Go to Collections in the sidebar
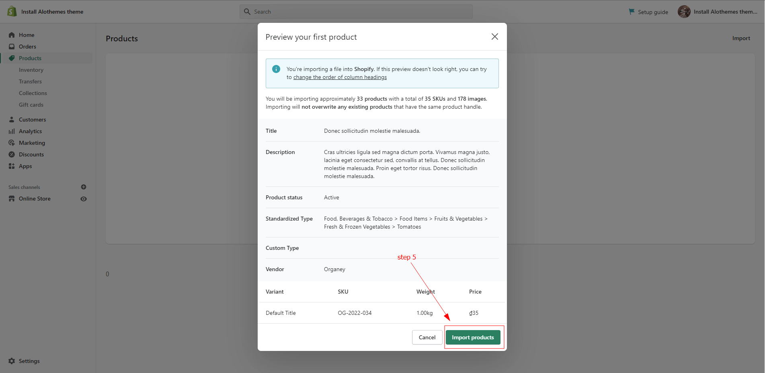The width and height of the screenshot is (765, 373). point(33,93)
